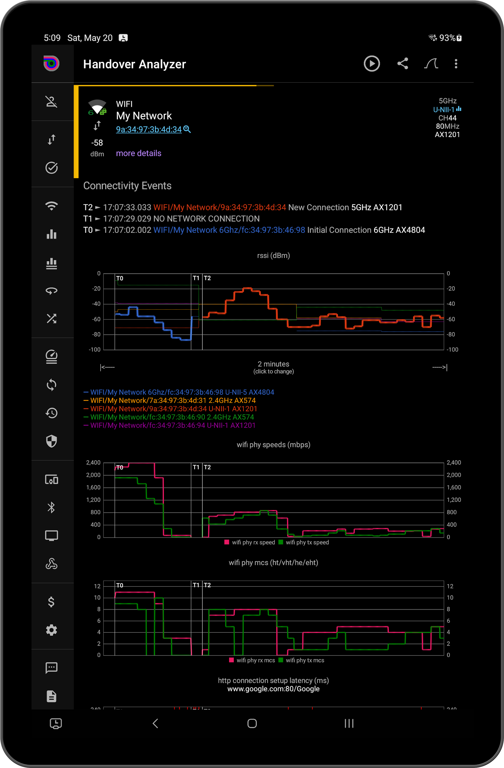The image size is (504, 768).
Task: Open the 'more details' link
Action: 138,153
